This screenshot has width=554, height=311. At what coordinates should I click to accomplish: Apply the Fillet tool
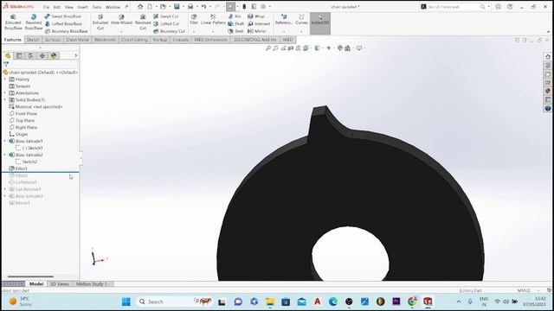pos(194,19)
